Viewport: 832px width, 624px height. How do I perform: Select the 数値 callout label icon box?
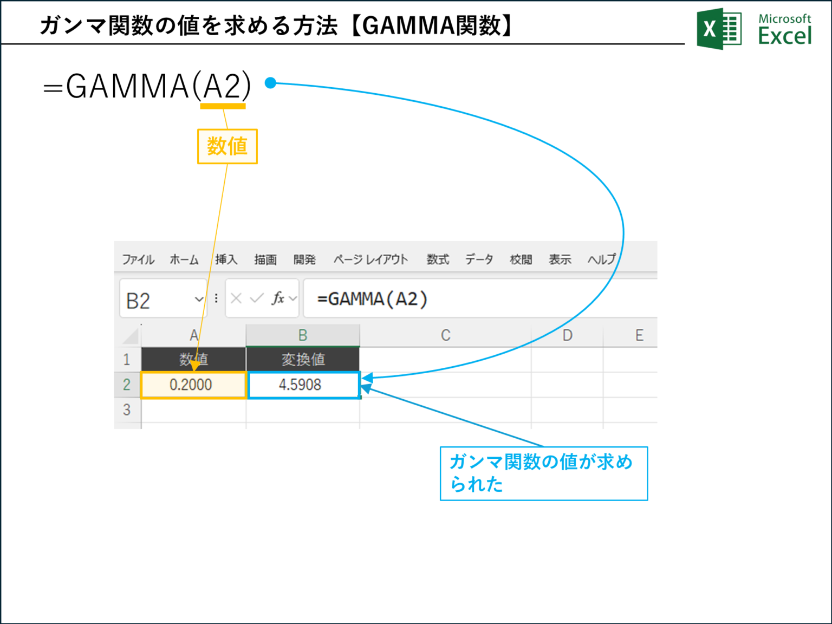(x=227, y=145)
